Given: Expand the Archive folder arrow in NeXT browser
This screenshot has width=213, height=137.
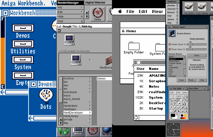Looking at the screenshot, I should [x=90, y=78].
